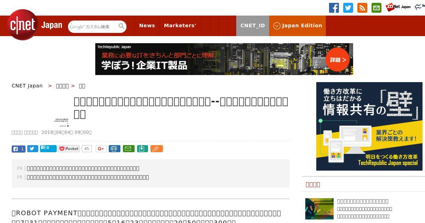The image size is (425, 223).
Task: Click the Pocket count 45
Action: (86, 149)
